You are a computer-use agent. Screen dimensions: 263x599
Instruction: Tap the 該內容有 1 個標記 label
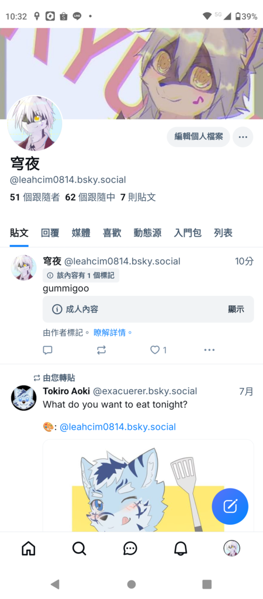[x=81, y=275]
